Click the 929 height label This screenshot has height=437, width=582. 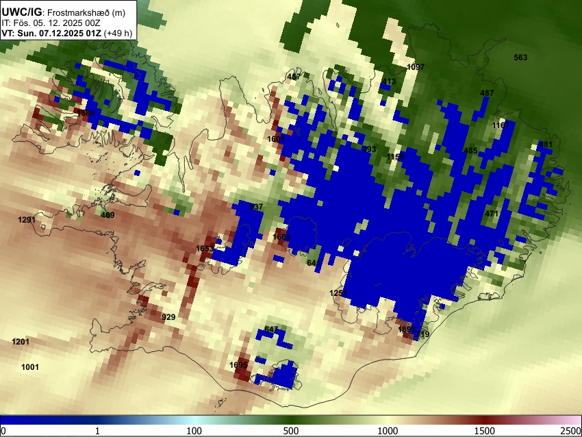click(168, 317)
